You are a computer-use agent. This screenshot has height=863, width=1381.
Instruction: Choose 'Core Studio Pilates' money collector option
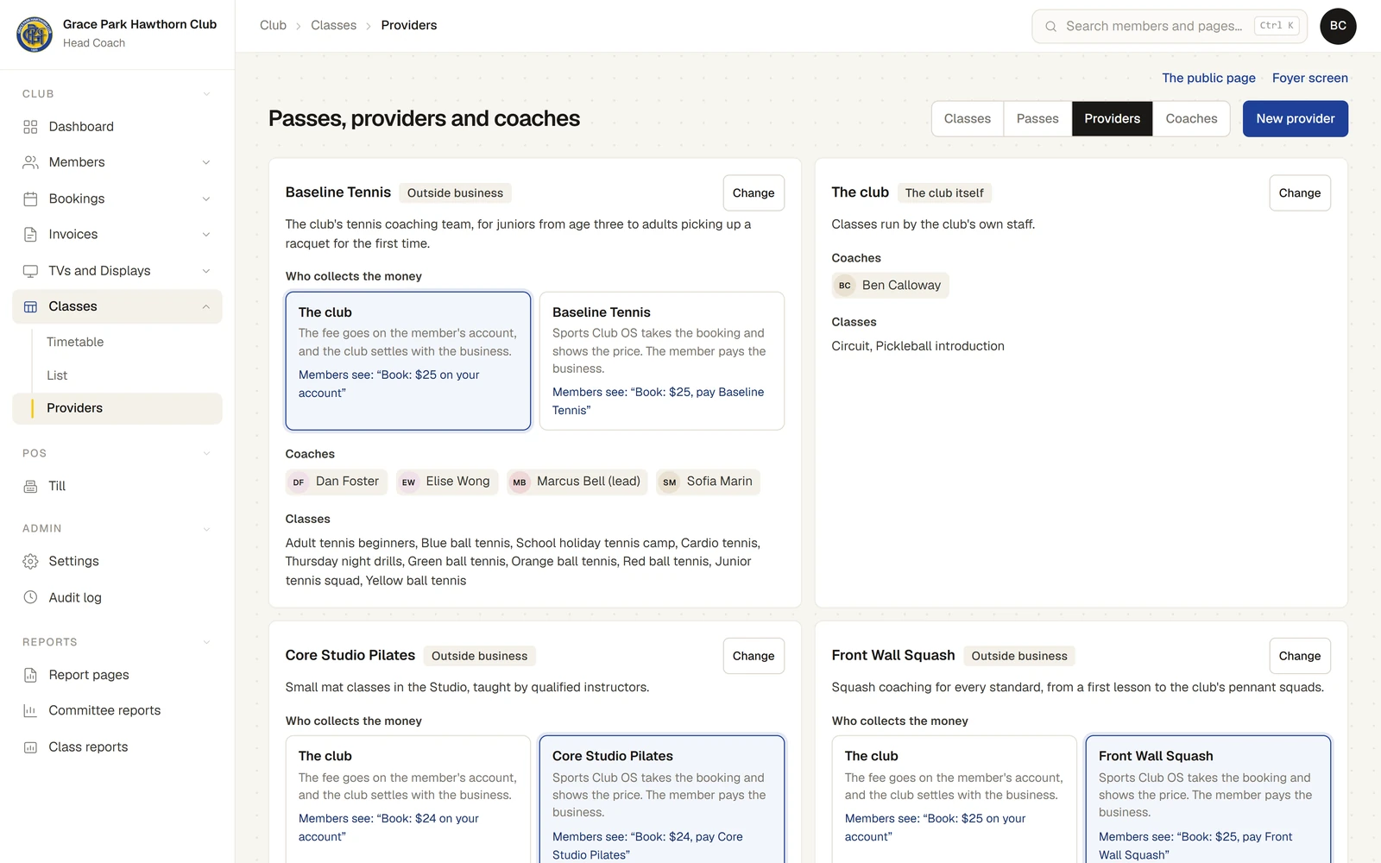pyautogui.click(x=662, y=799)
